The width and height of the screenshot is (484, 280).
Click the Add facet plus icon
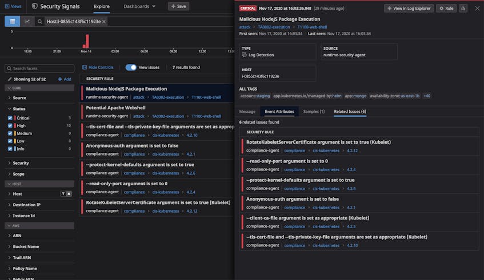pyautogui.click(x=60, y=79)
